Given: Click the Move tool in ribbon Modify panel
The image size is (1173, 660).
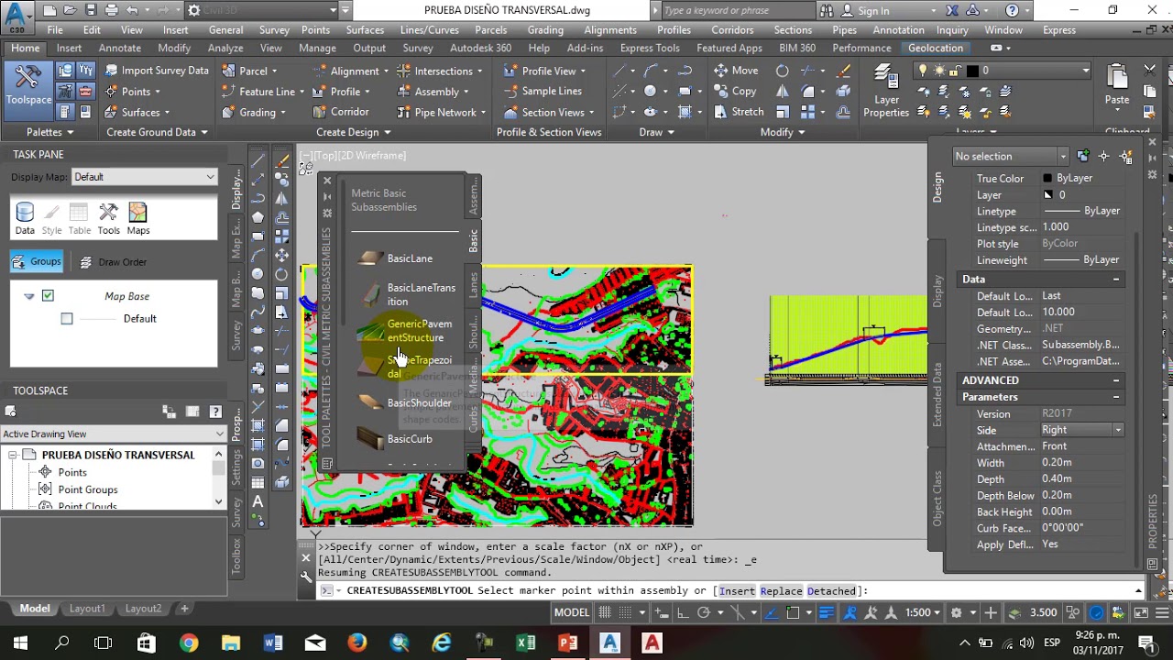Looking at the screenshot, I should point(736,71).
